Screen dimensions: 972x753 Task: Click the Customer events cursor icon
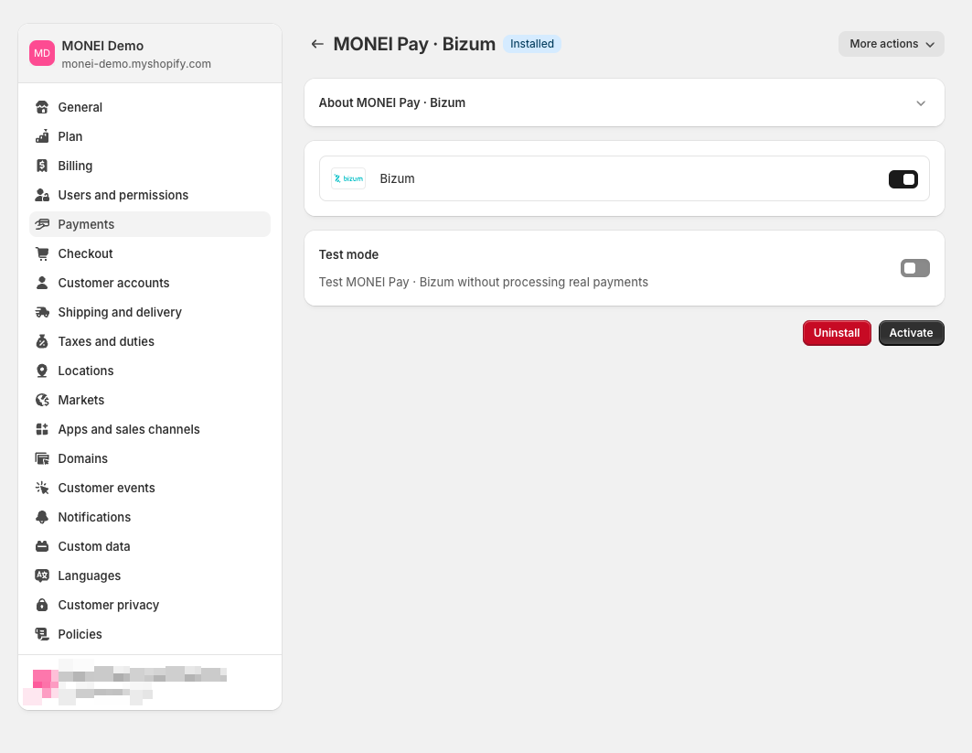[42, 488]
